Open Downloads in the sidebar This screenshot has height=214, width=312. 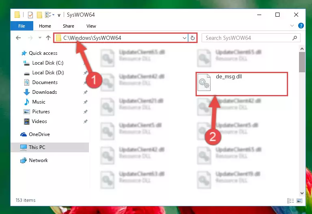pyautogui.click(x=45, y=92)
